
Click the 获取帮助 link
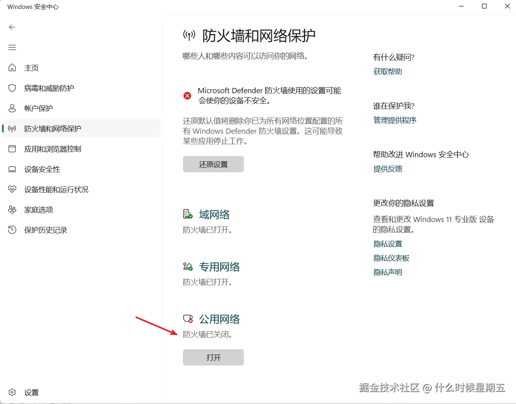click(x=388, y=72)
